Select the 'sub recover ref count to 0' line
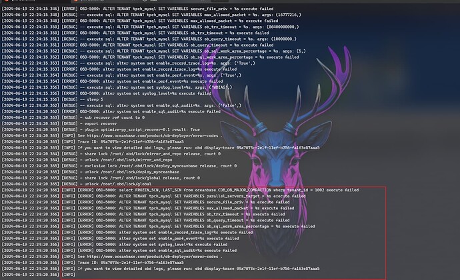This screenshot has height=280, width=460. (x=73, y=117)
